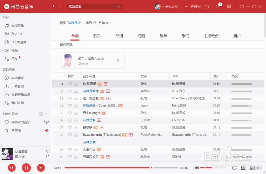
Task: Open the artist 张杰 best match card arrow
Action: 118,61
